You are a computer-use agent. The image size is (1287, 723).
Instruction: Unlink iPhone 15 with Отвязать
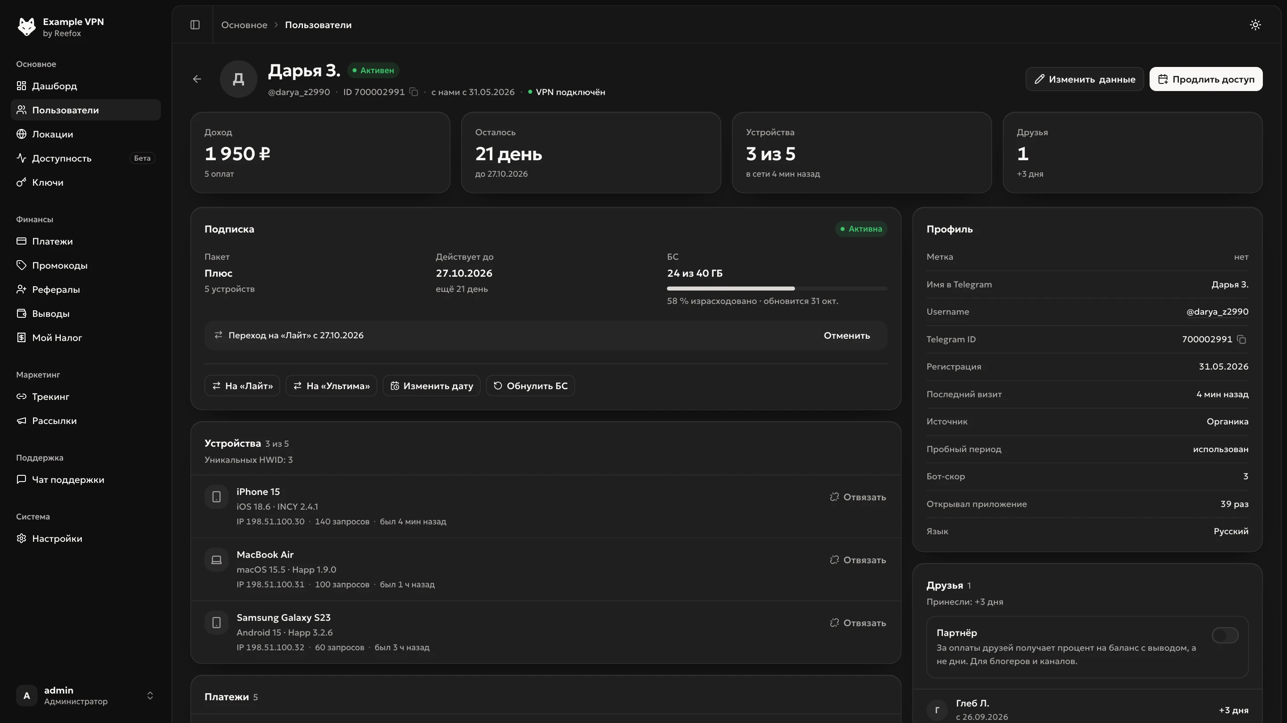coord(858,497)
